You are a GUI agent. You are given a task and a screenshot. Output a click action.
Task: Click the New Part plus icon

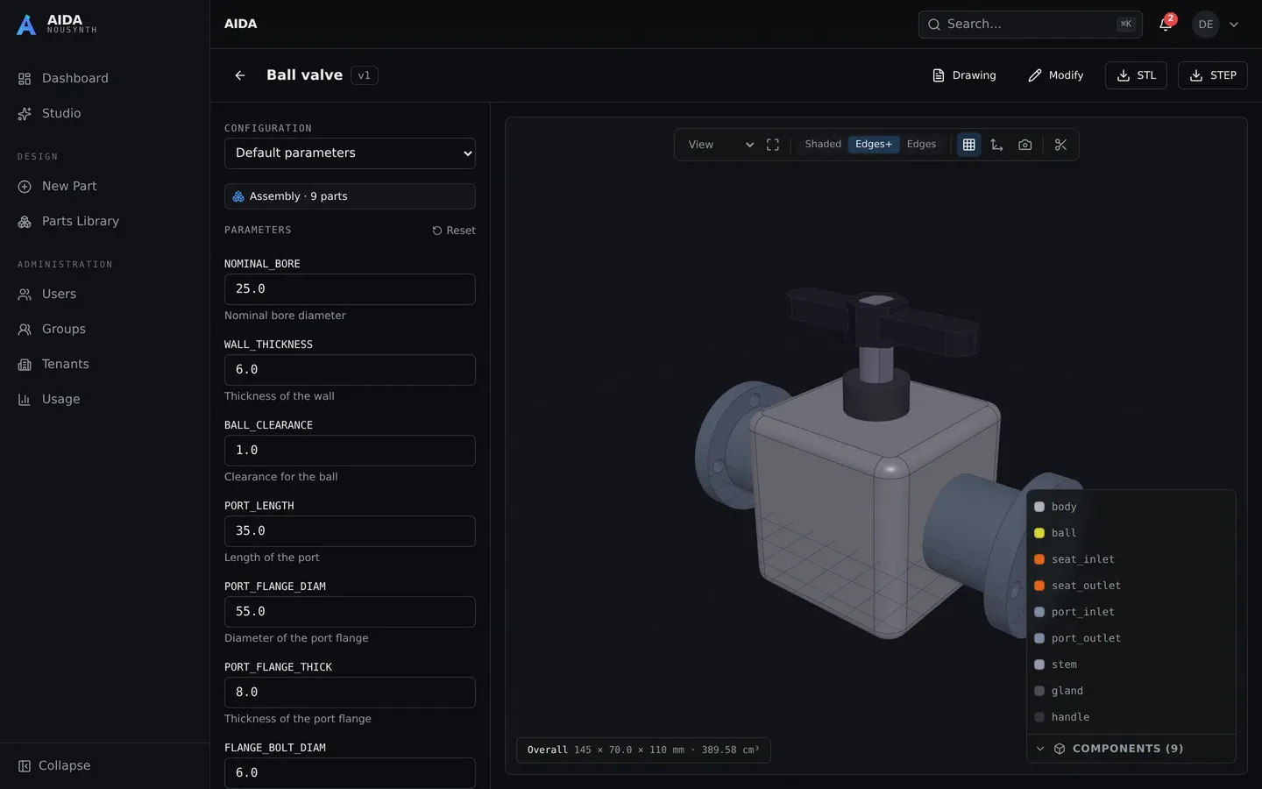pyautogui.click(x=25, y=187)
